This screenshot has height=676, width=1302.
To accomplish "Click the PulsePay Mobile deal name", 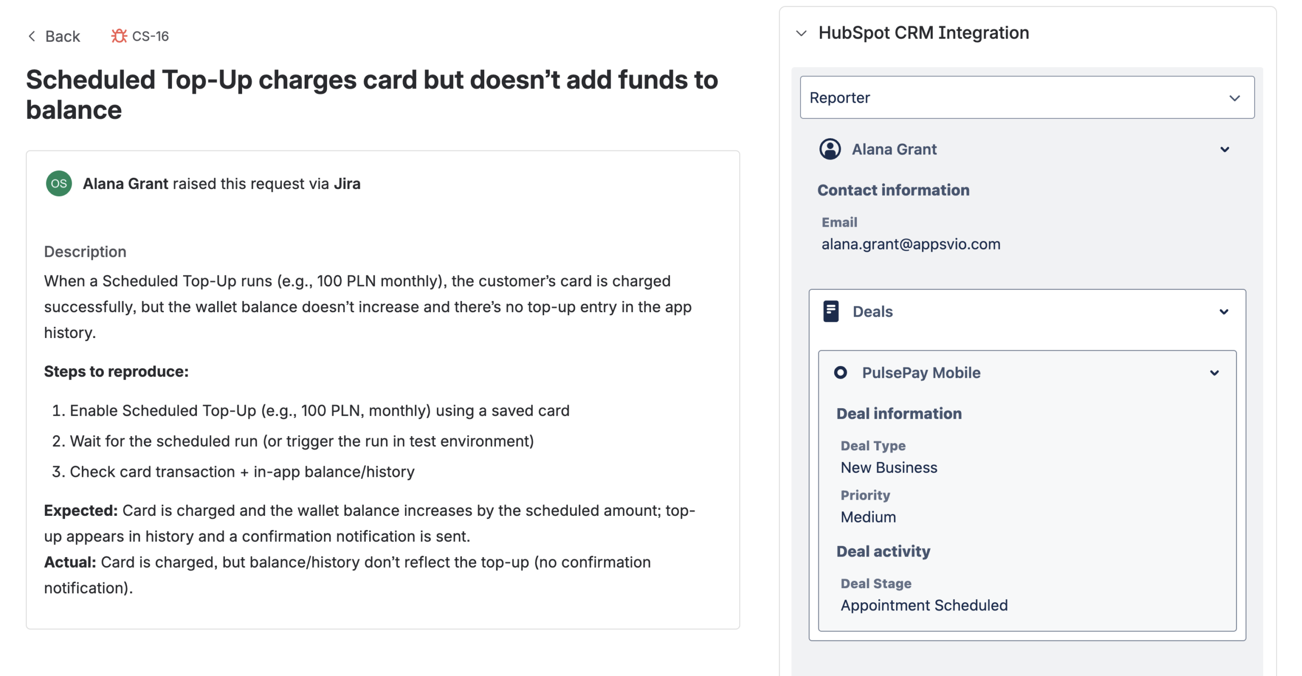I will pyautogui.click(x=921, y=373).
